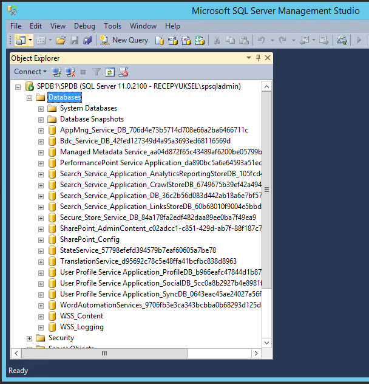Click the Open File folder icon
The image size is (369, 384).
(61, 40)
